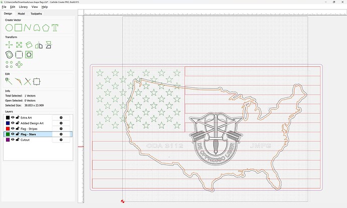
Task: Select the Cutout layer name
Action: click(x=25, y=140)
